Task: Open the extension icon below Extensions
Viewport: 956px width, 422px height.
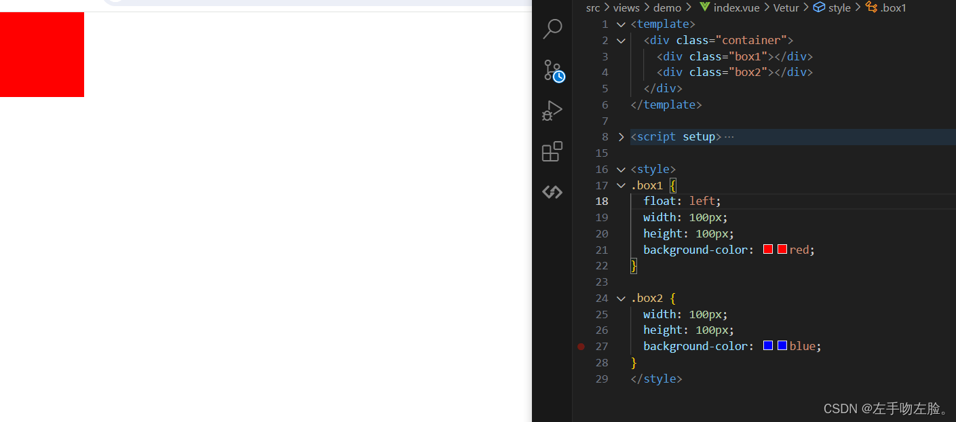Action: [x=552, y=192]
